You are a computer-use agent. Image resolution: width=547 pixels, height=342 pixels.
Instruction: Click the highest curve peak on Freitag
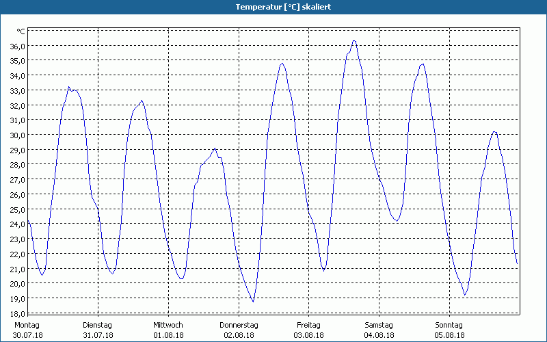[353, 41]
